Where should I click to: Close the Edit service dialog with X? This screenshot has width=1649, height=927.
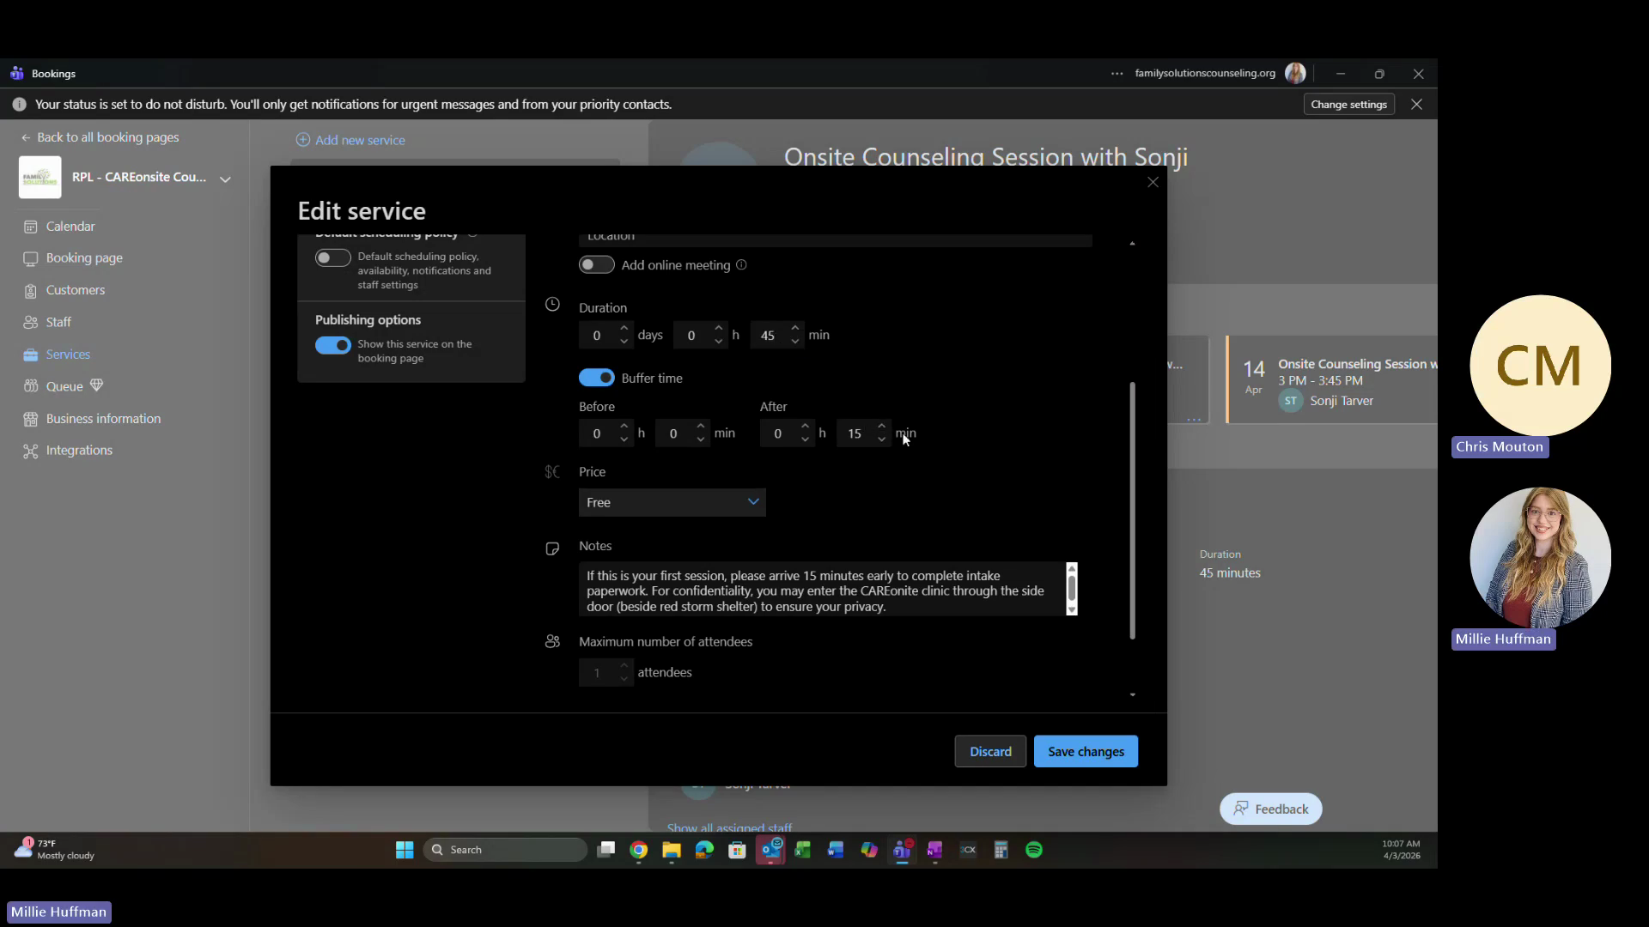click(1153, 182)
